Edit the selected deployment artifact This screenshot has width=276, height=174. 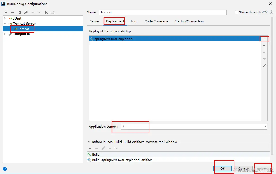pyautogui.click(x=264, y=66)
